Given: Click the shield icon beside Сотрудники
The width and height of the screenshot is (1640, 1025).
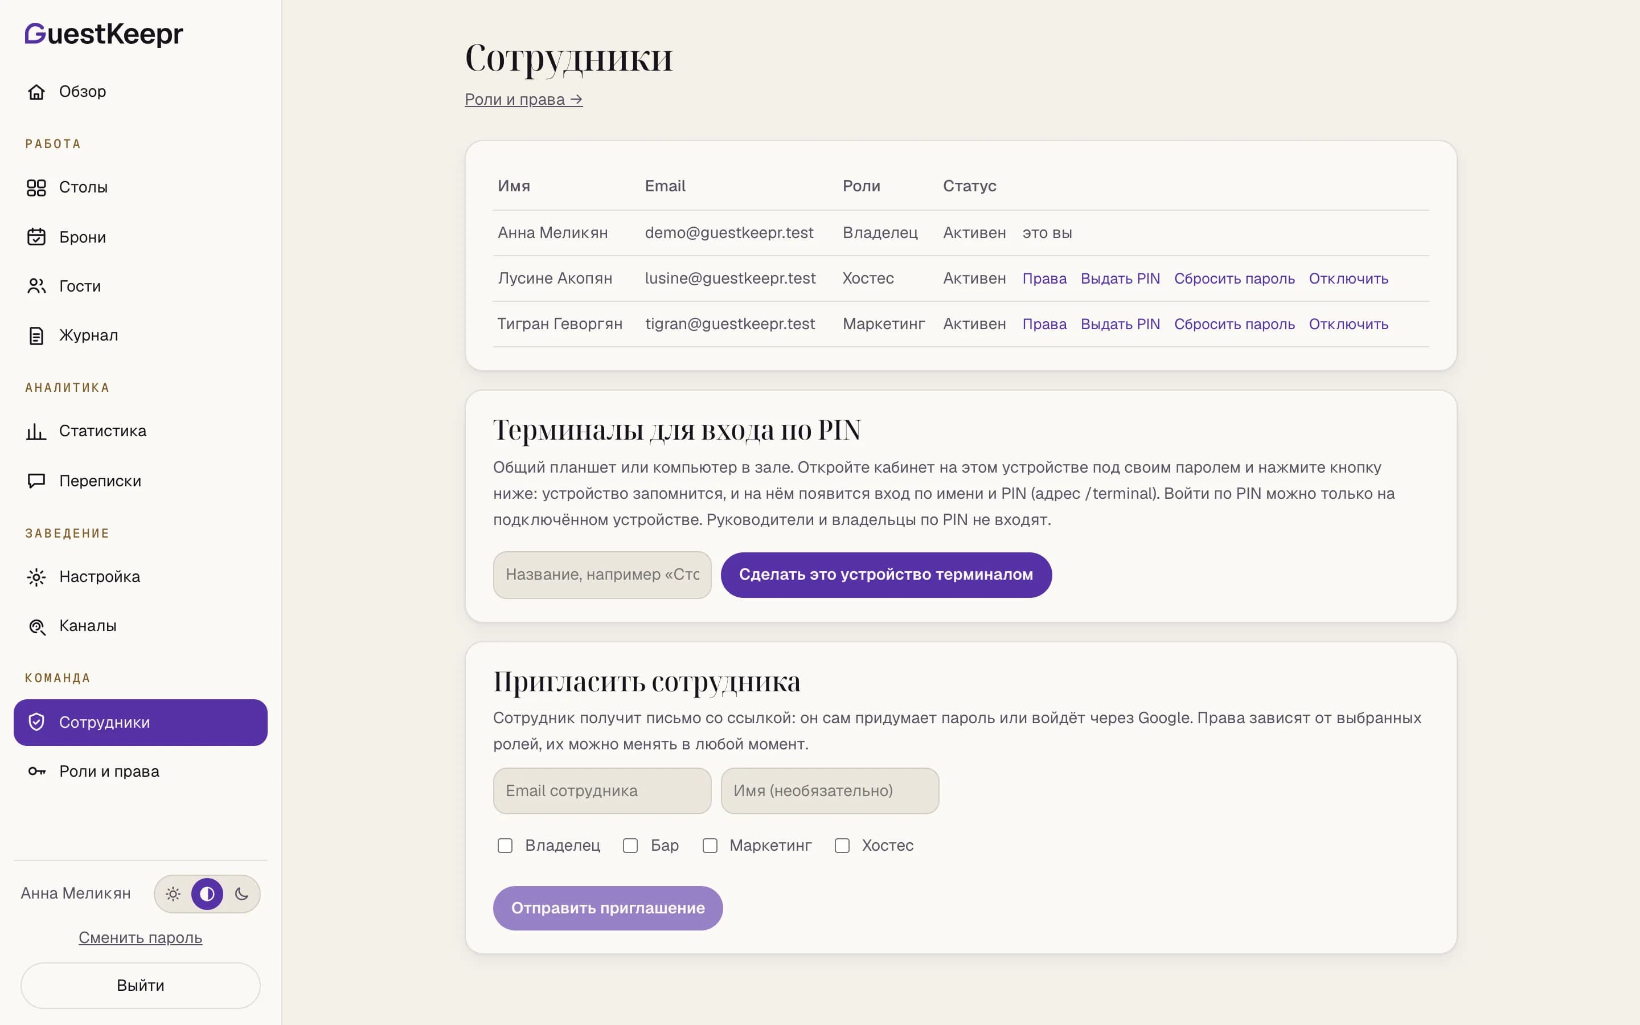Looking at the screenshot, I should tap(36, 722).
